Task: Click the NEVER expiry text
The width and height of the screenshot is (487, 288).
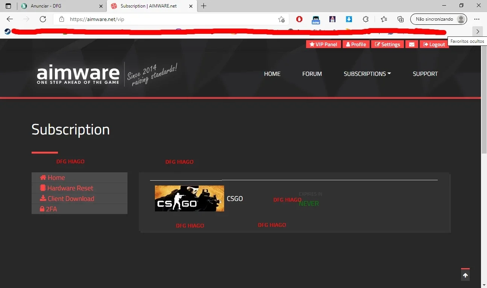Action: point(309,204)
